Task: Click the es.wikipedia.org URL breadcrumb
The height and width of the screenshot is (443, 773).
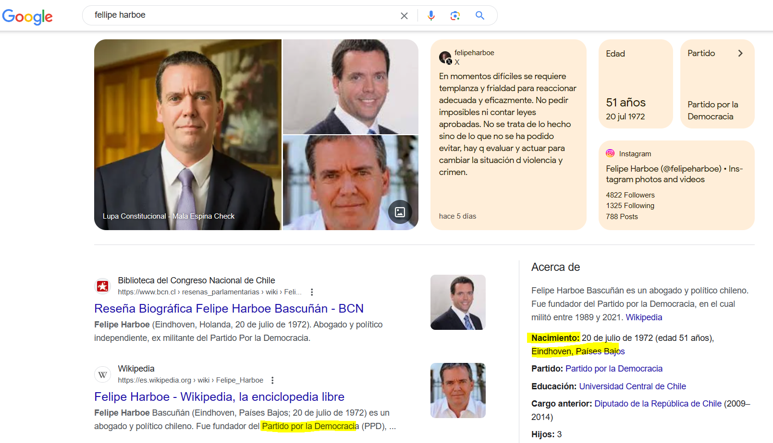Action: tap(191, 380)
